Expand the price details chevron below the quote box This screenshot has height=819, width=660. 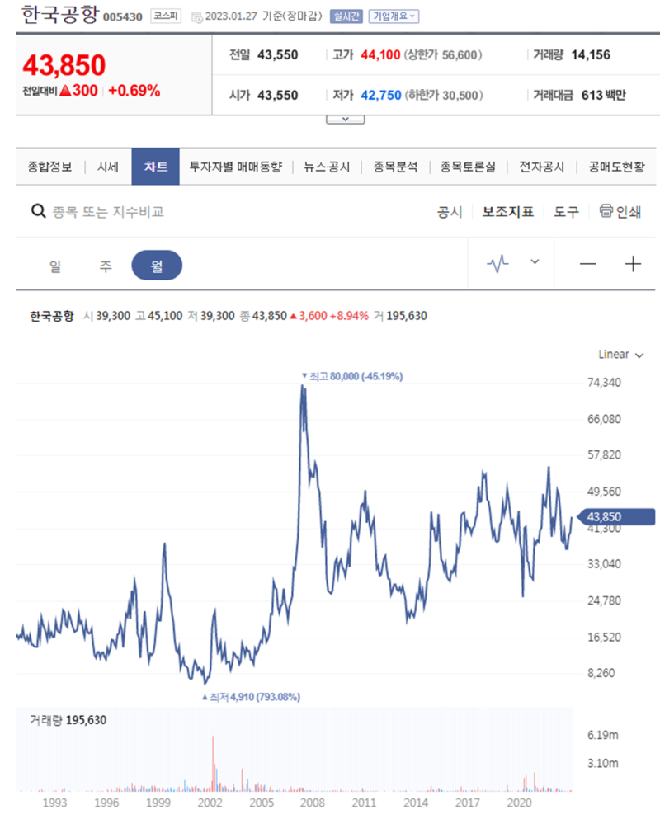pyautogui.click(x=345, y=118)
